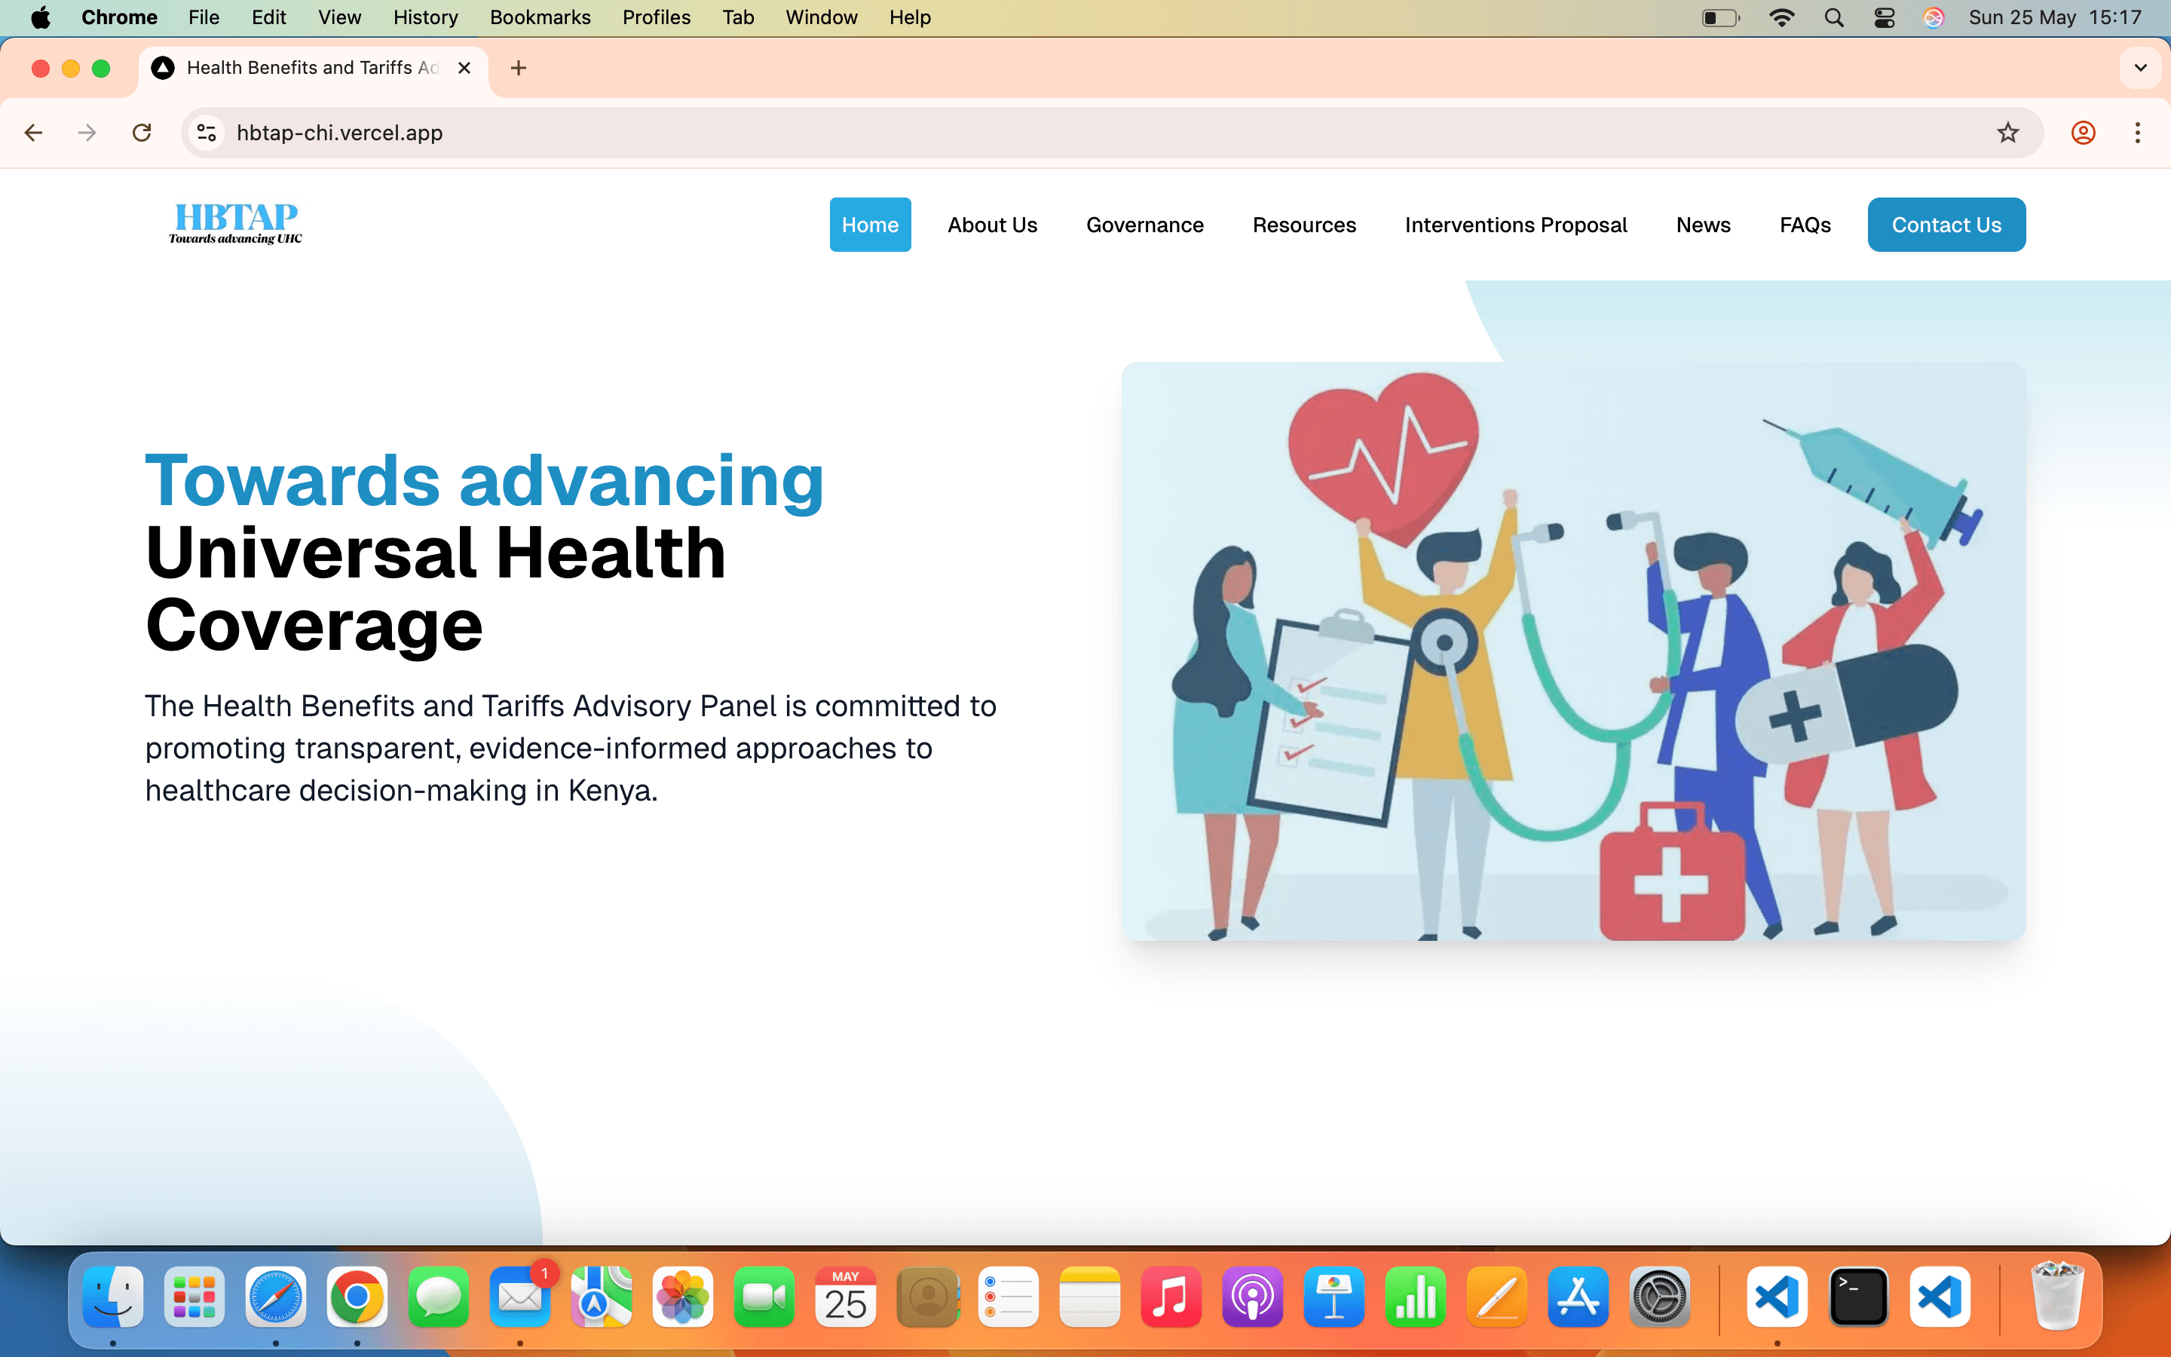Click the Universal Health Coverage heading
The width and height of the screenshot is (2171, 1357).
coord(436,589)
